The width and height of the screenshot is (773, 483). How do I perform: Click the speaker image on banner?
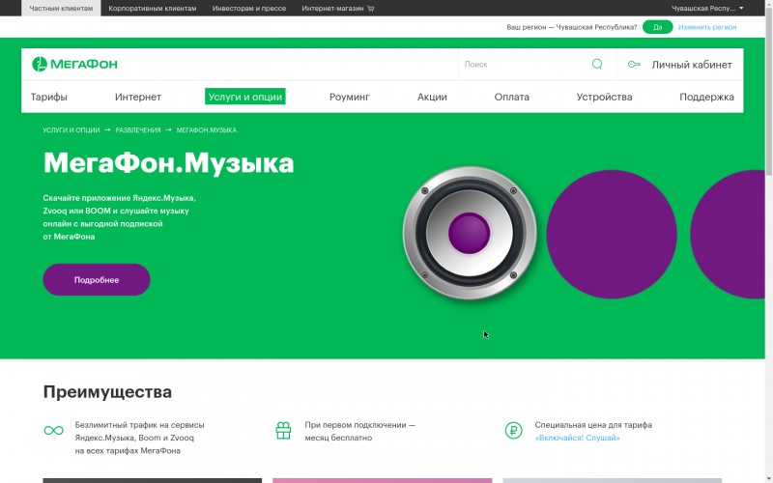pyautogui.click(x=470, y=233)
